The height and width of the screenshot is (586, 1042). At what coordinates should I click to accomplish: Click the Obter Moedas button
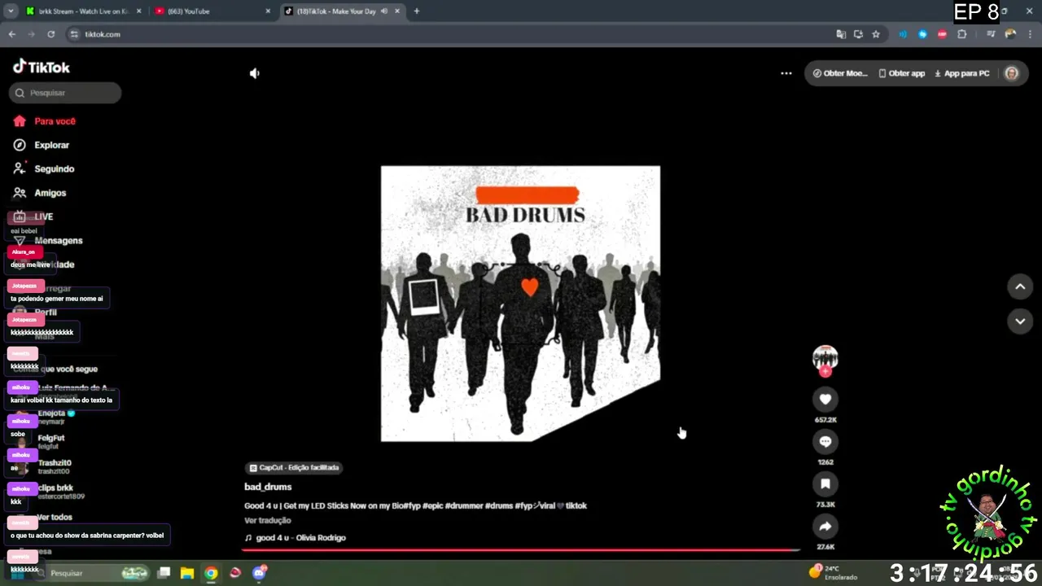(x=840, y=73)
